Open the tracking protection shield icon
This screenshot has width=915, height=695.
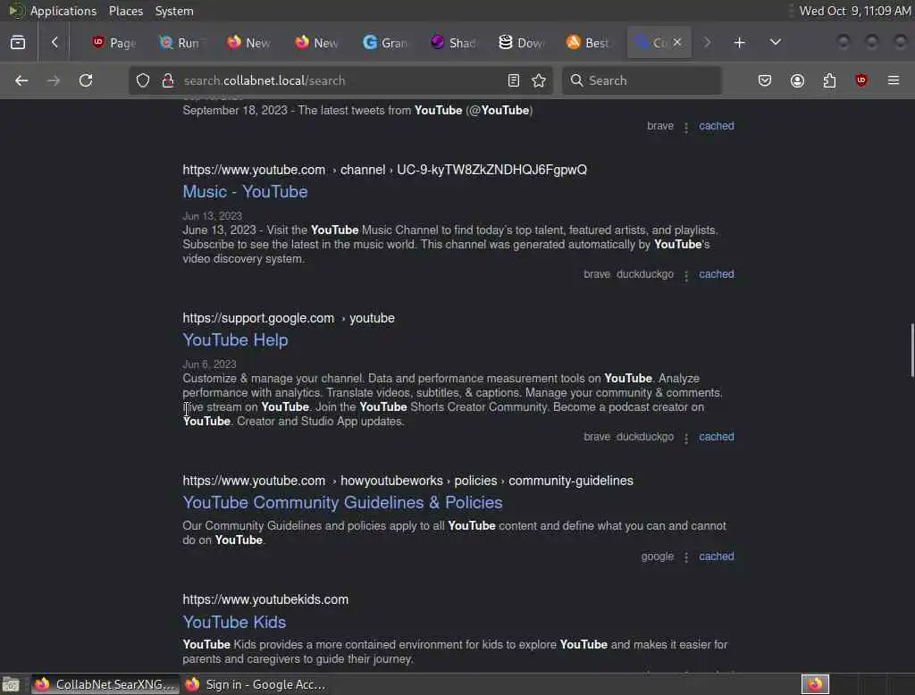pos(143,80)
